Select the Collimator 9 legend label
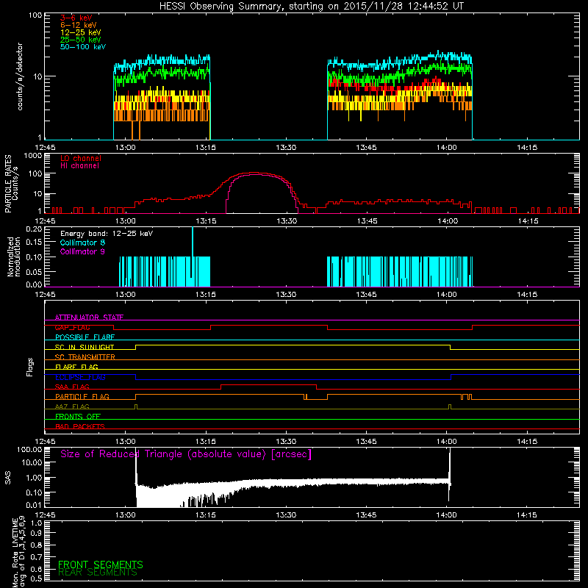Screen dimensions: 588x588 (82, 251)
